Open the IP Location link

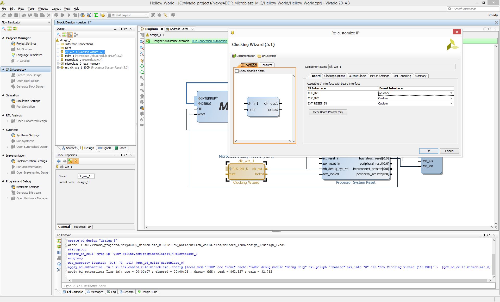coord(266,56)
